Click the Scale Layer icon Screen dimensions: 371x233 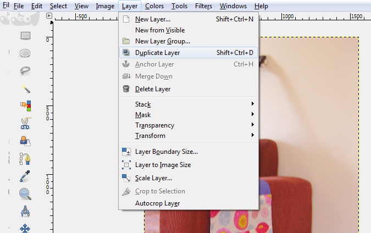point(126,178)
